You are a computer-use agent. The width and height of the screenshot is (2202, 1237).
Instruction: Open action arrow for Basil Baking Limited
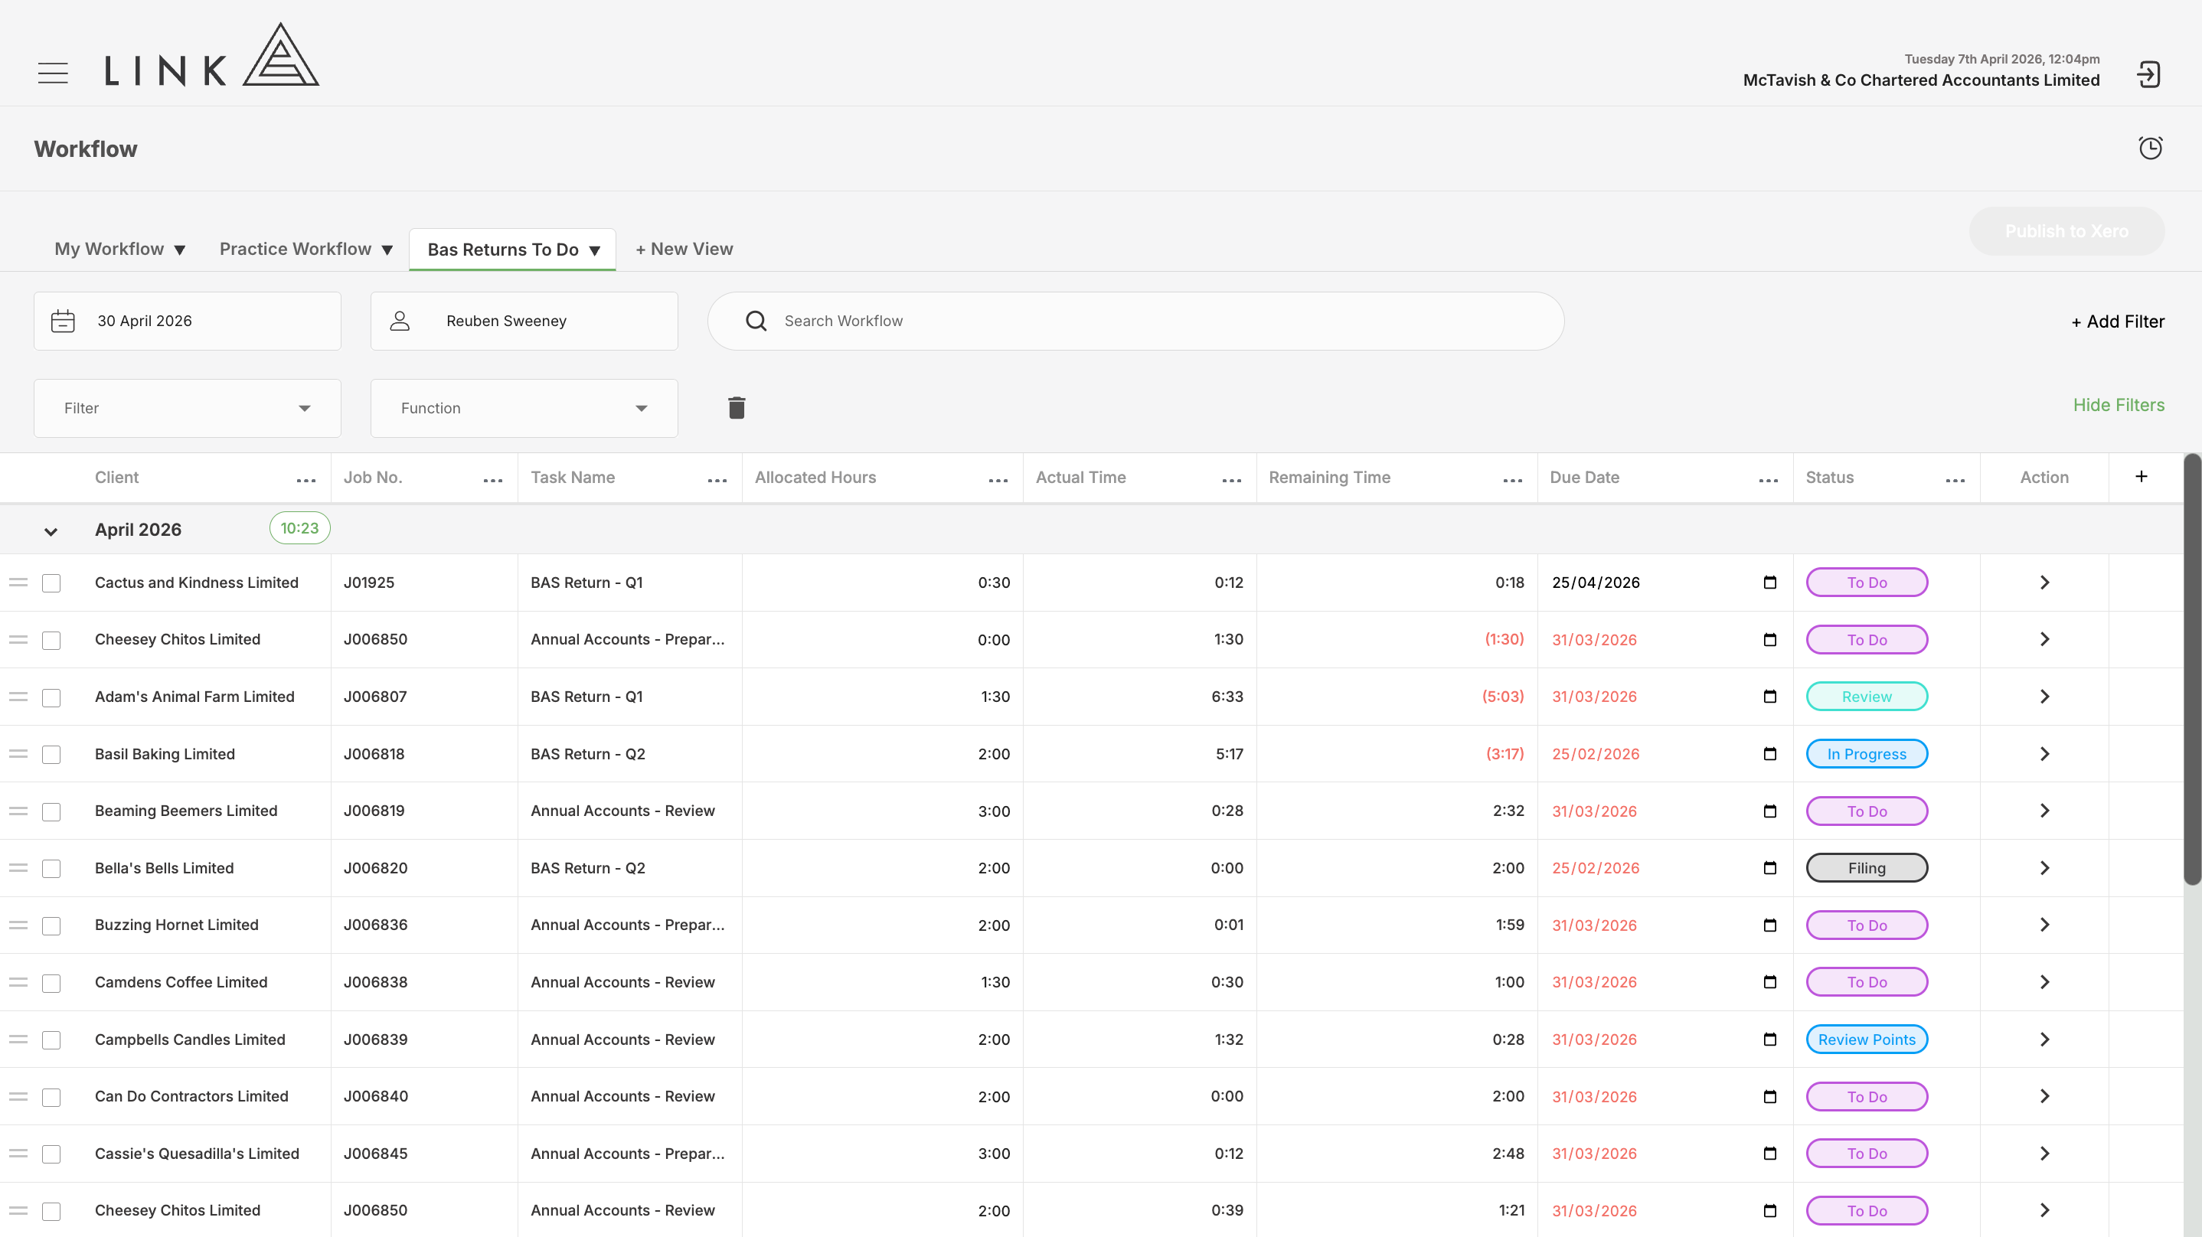point(2044,754)
